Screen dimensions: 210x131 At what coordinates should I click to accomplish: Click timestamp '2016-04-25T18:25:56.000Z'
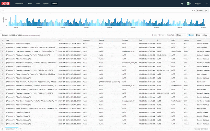(x=70, y=124)
